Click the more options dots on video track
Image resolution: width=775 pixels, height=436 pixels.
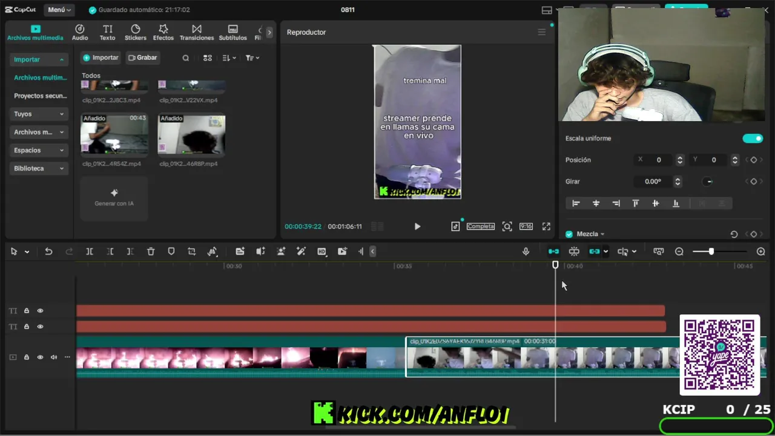point(67,357)
